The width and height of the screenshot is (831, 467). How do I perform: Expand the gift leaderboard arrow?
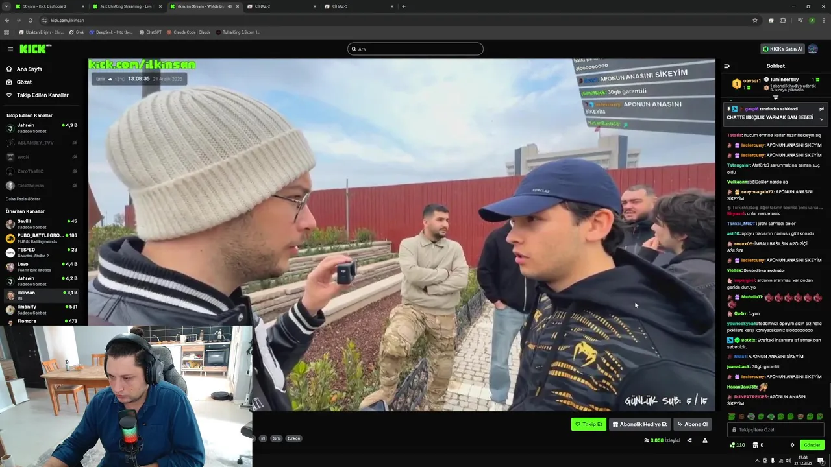(775, 97)
